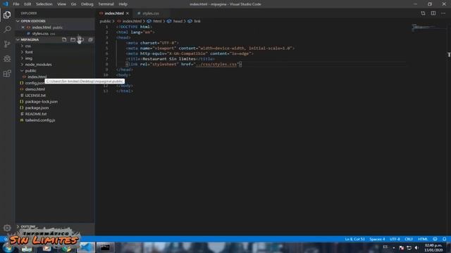This screenshot has width=451, height=253.
Task: Open the View menu
Action: coord(61,4)
